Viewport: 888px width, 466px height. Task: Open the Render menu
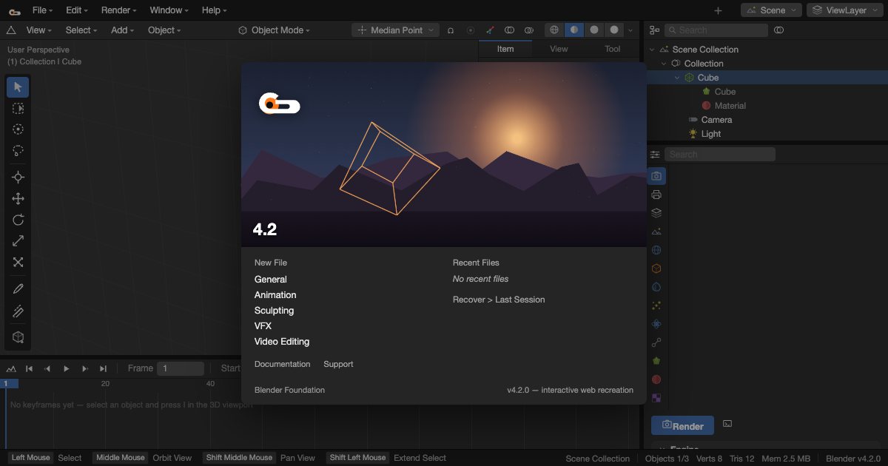pos(118,10)
